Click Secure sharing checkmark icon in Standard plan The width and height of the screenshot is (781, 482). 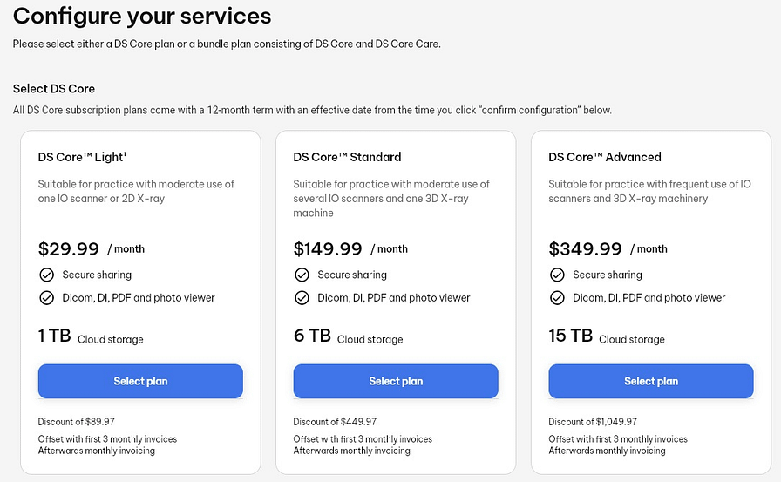pyautogui.click(x=302, y=275)
